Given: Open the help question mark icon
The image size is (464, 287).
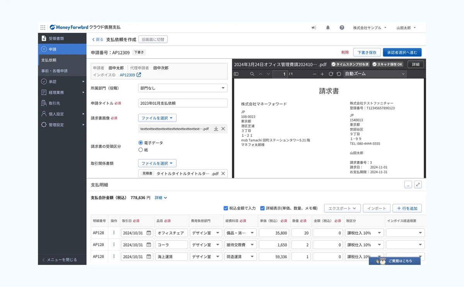Looking at the screenshot, I should (341, 27).
